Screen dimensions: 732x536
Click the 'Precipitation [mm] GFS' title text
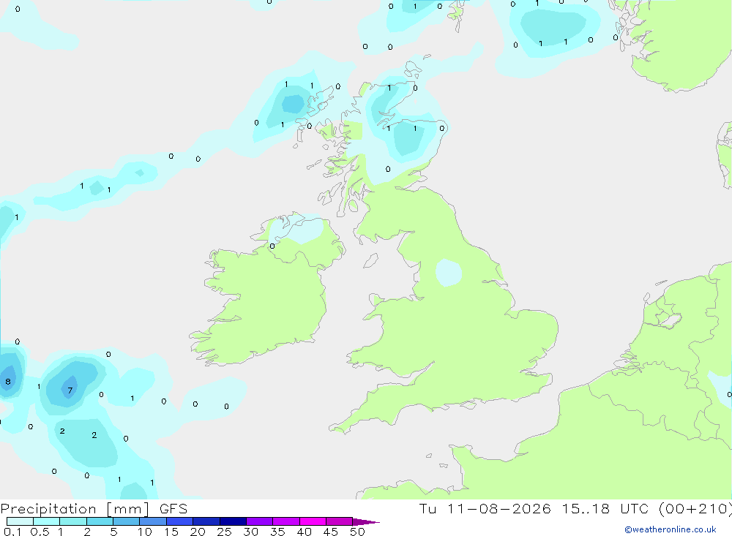click(x=94, y=509)
